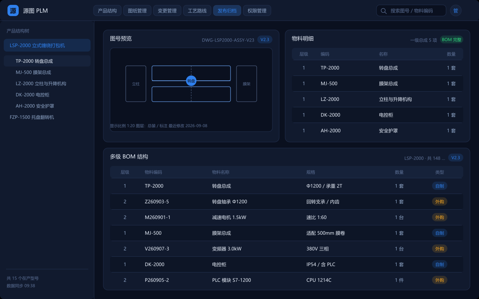This screenshot has height=299, width=479.
Task: Click the 外购 tag on Z260903-5 row
Action: coord(440,201)
